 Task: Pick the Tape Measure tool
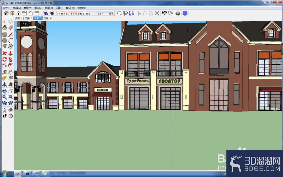(x=5, y=72)
